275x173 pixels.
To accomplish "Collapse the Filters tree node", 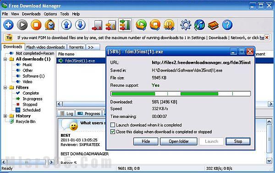I will coord(5,87).
